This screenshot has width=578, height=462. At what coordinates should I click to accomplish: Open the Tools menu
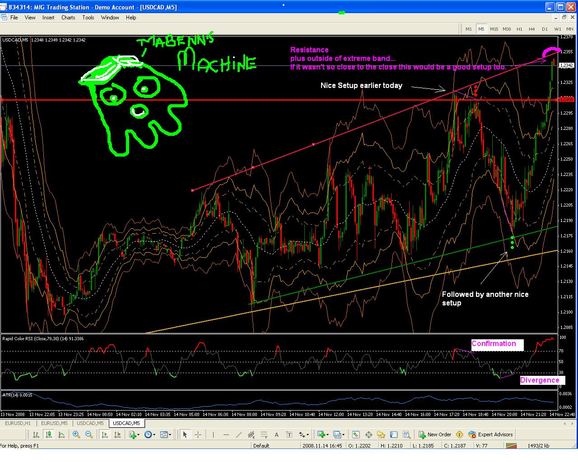click(88, 18)
